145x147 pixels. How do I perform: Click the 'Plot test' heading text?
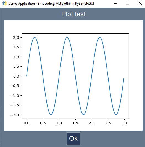[73, 14]
